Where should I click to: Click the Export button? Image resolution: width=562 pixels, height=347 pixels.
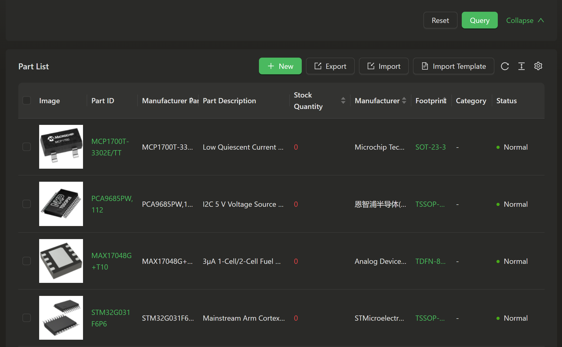pos(330,66)
